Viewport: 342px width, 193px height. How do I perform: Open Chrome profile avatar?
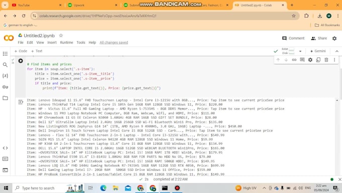coord(329,16)
